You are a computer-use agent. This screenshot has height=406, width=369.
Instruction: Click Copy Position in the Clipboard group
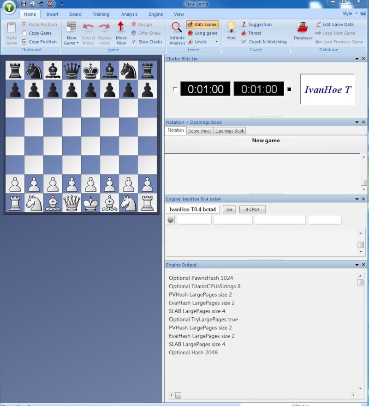[x=40, y=42]
